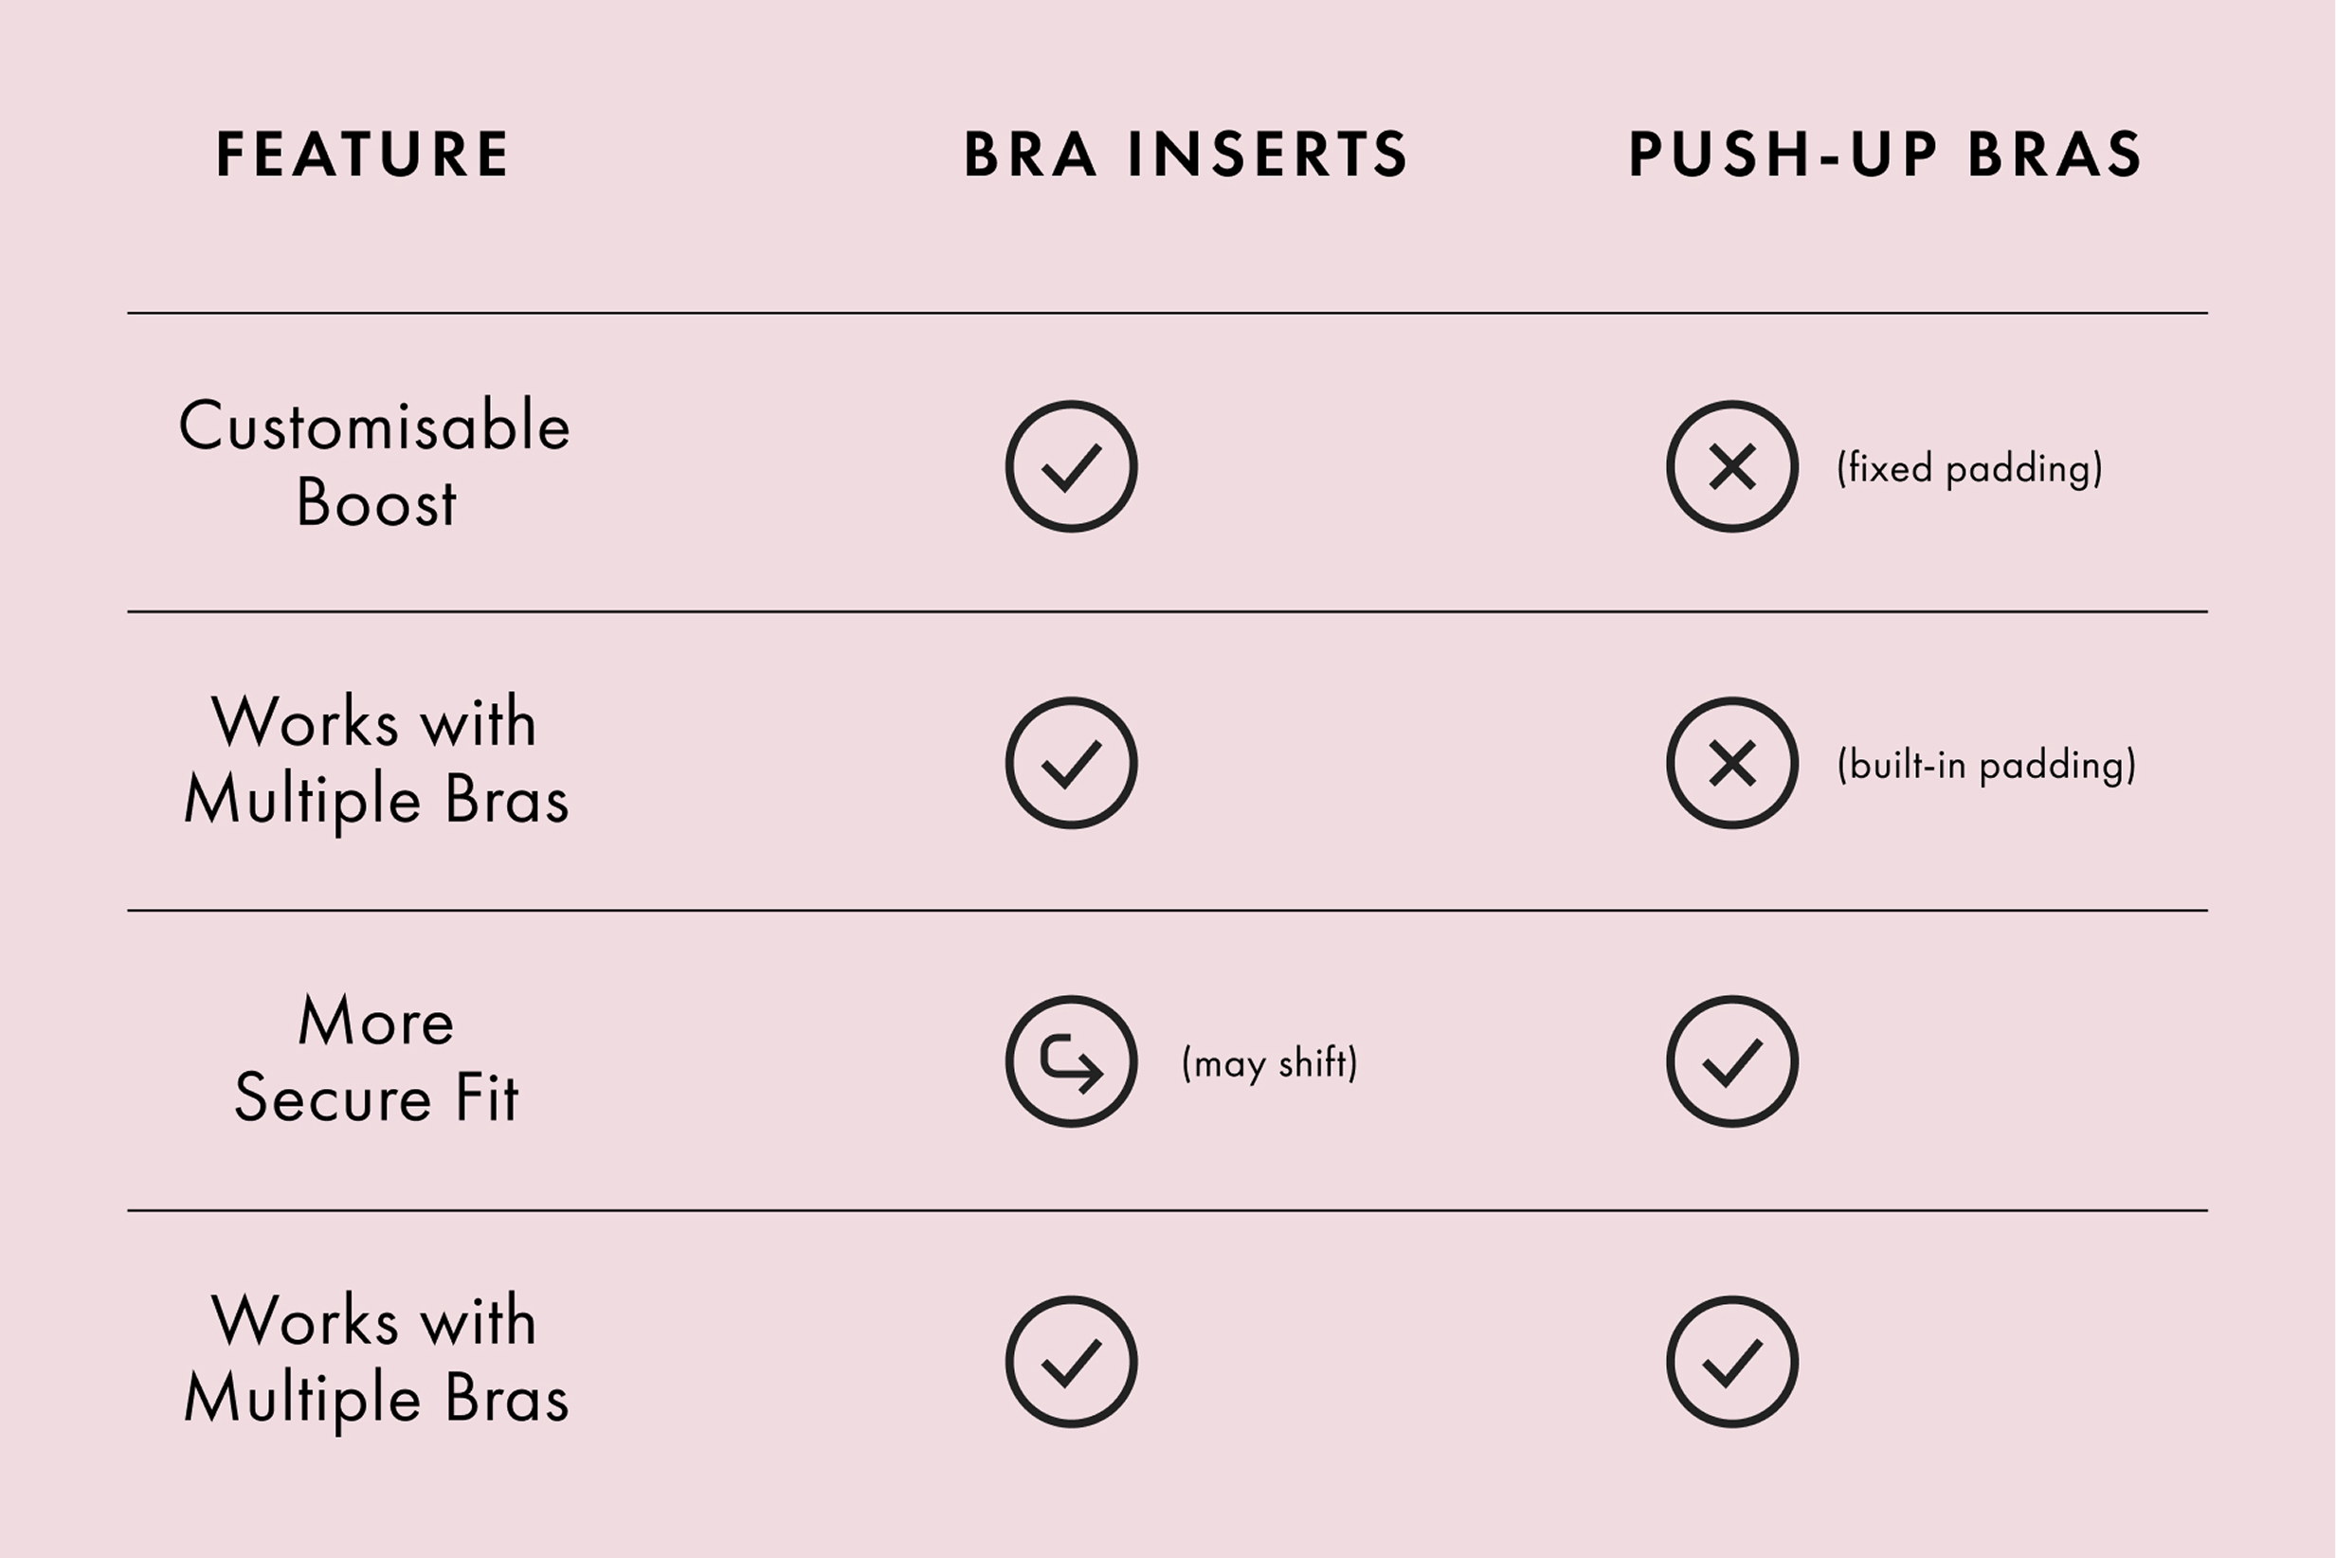Click the curved arrow icon beside '(may shift)'
The image size is (2336, 1558).
pyautogui.click(x=1071, y=1061)
